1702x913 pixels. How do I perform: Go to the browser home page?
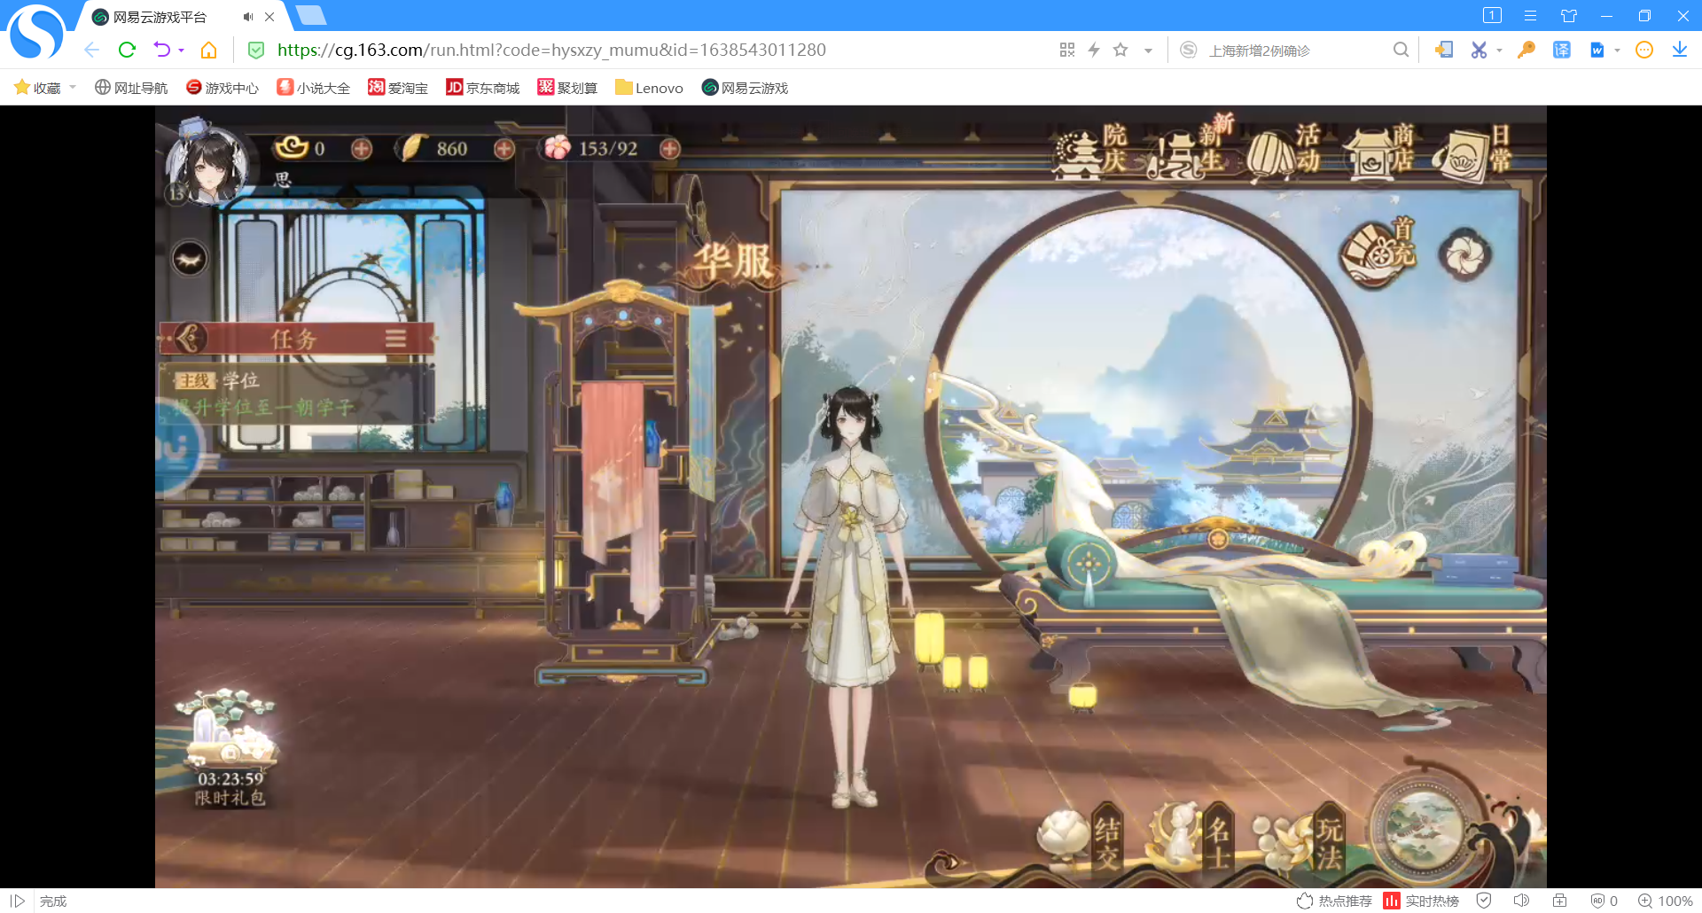click(x=209, y=50)
